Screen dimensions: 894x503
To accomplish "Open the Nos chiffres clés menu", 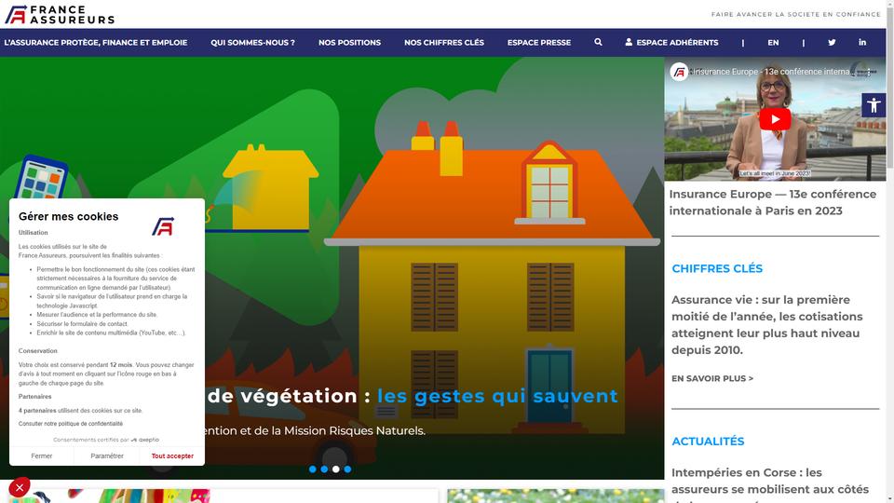I will pyautogui.click(x=444, y=42).
